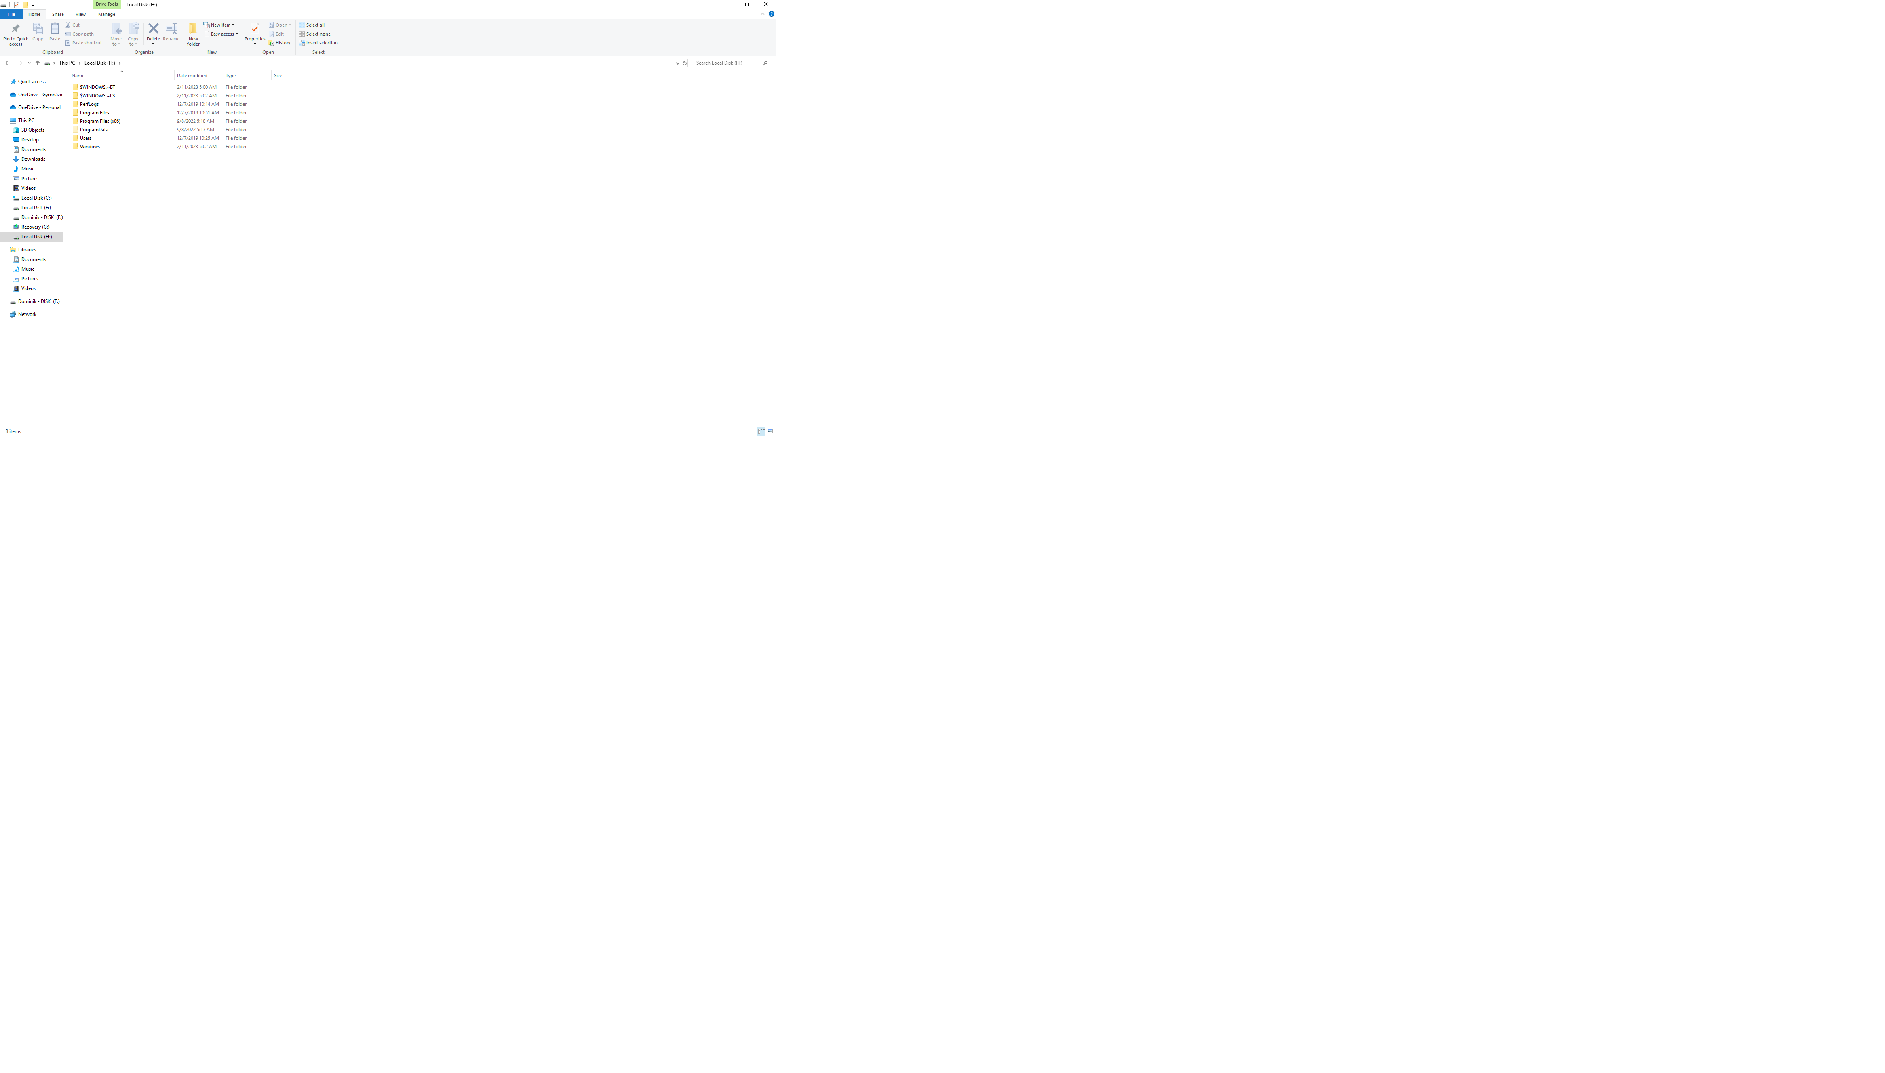Click Pin to Quick access icon
1885x1073 pixels.
click(15, 34)
